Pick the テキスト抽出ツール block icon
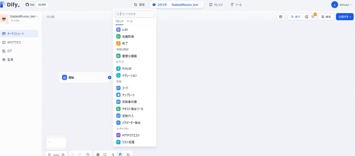 (118, 109)
